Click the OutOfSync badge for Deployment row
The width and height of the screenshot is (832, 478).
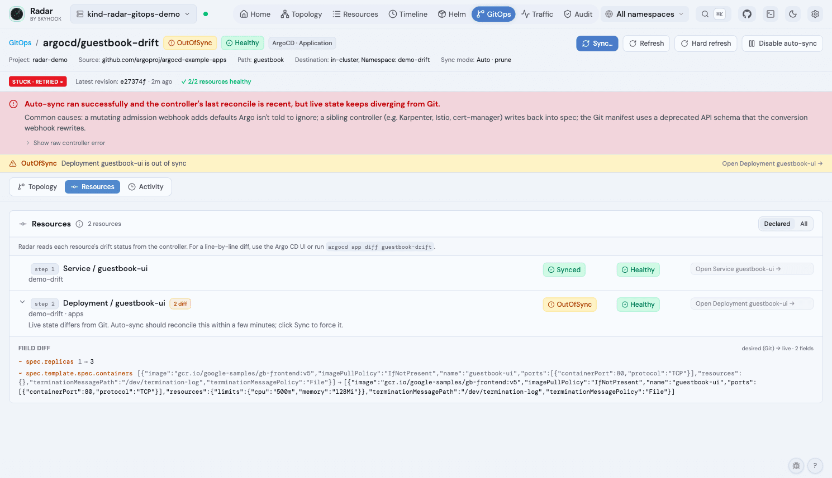[x=570, y=305]
